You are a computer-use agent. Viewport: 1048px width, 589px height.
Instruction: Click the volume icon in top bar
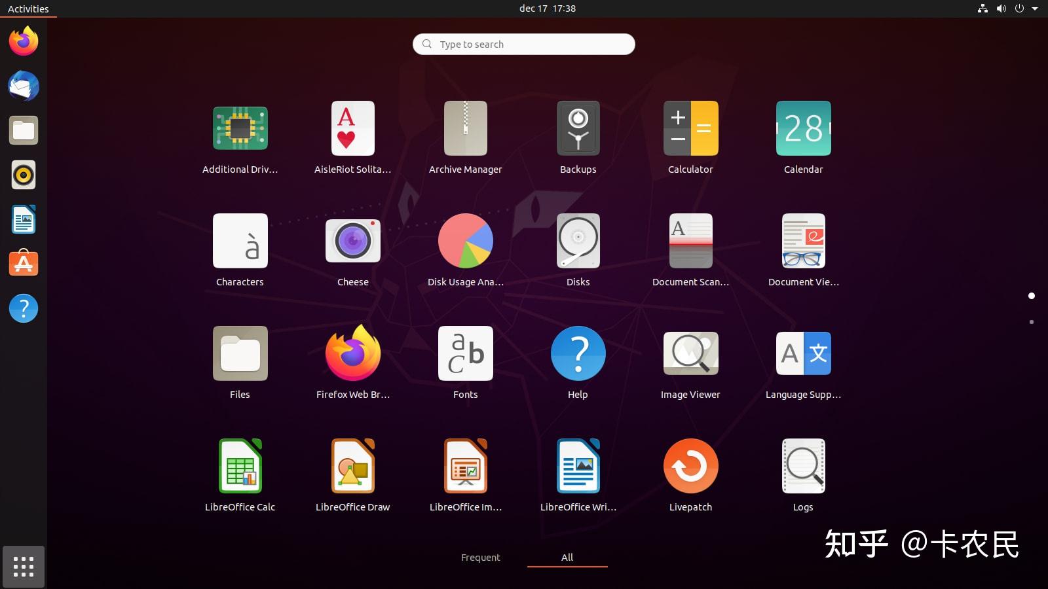click(x=1001, y=9)
